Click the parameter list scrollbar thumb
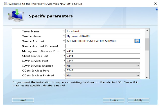The image size is (161, 107). (x=147, y=44)
